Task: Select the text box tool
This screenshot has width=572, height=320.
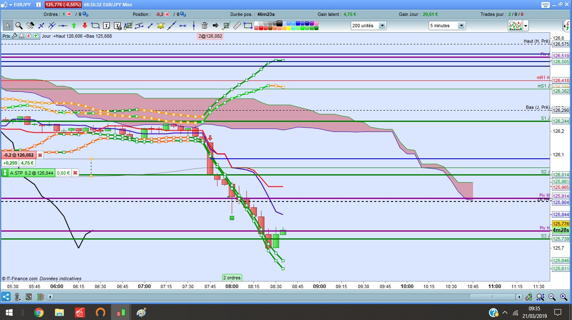Action: [106, 26]
